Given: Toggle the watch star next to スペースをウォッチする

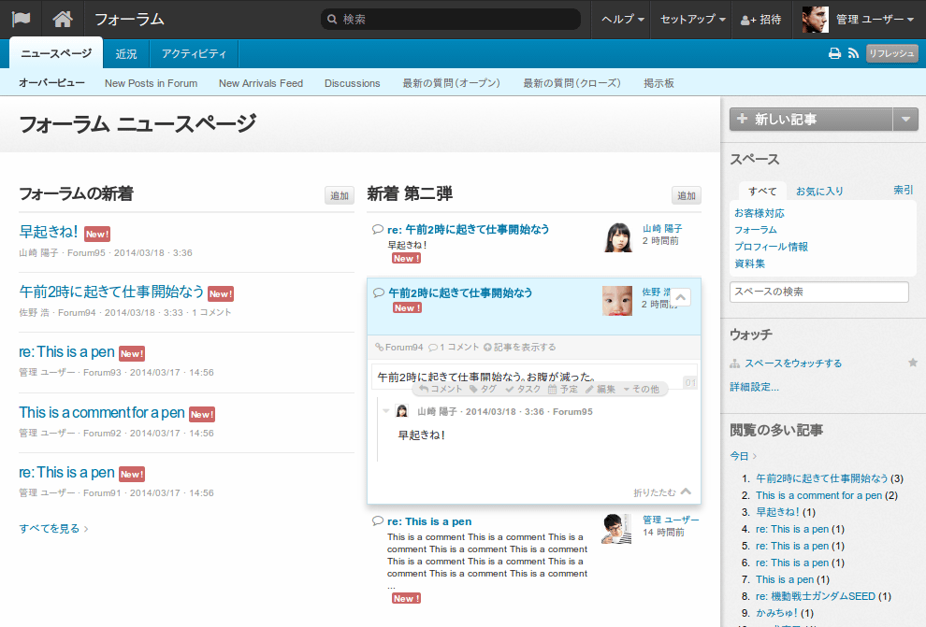Looking at the screenshot, I should (x=913, y=363).
